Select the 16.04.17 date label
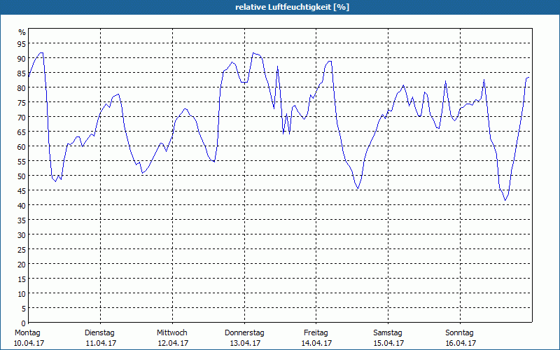The height and width of the screenshot is (350, 560). pos(461,343)
